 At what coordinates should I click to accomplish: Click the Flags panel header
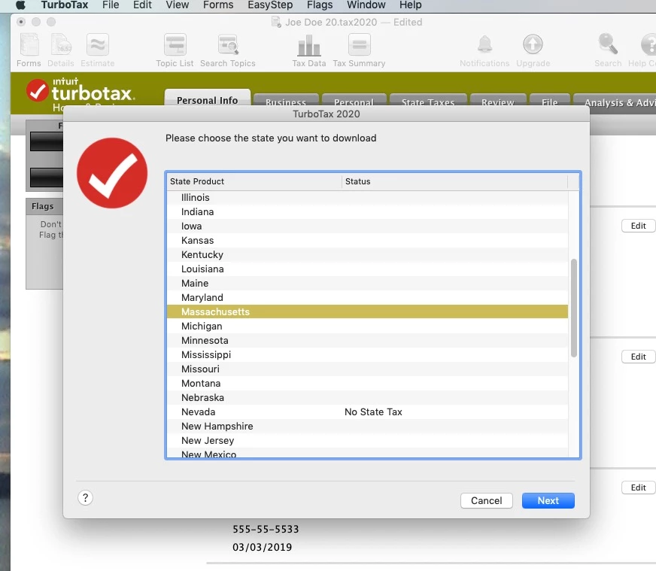(x=44, y=206)
